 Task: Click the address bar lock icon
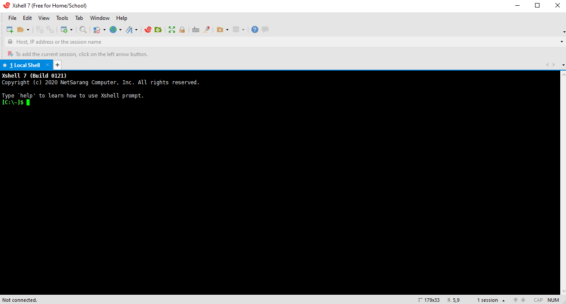click(x=10, y=42)
